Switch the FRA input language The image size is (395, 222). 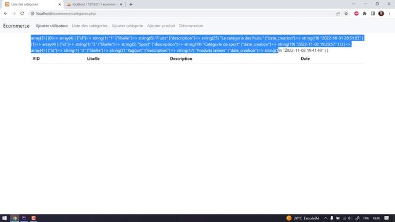pos(366,218)
